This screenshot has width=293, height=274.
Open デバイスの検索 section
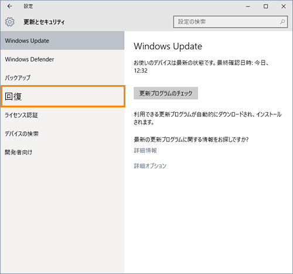pyautogui.click(x=62, y=134)
